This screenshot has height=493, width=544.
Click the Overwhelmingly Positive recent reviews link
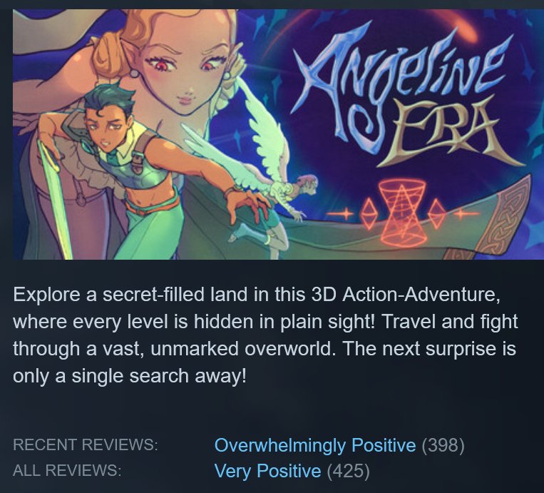315,445
